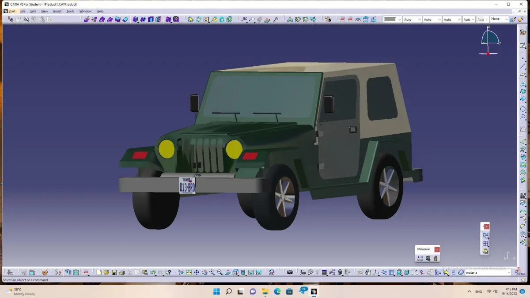Image resolution: width=530 pixels, height=298 pixels.
Task: Click the Measure Item icon in Measure toolbar
Action: coord(428,258)
